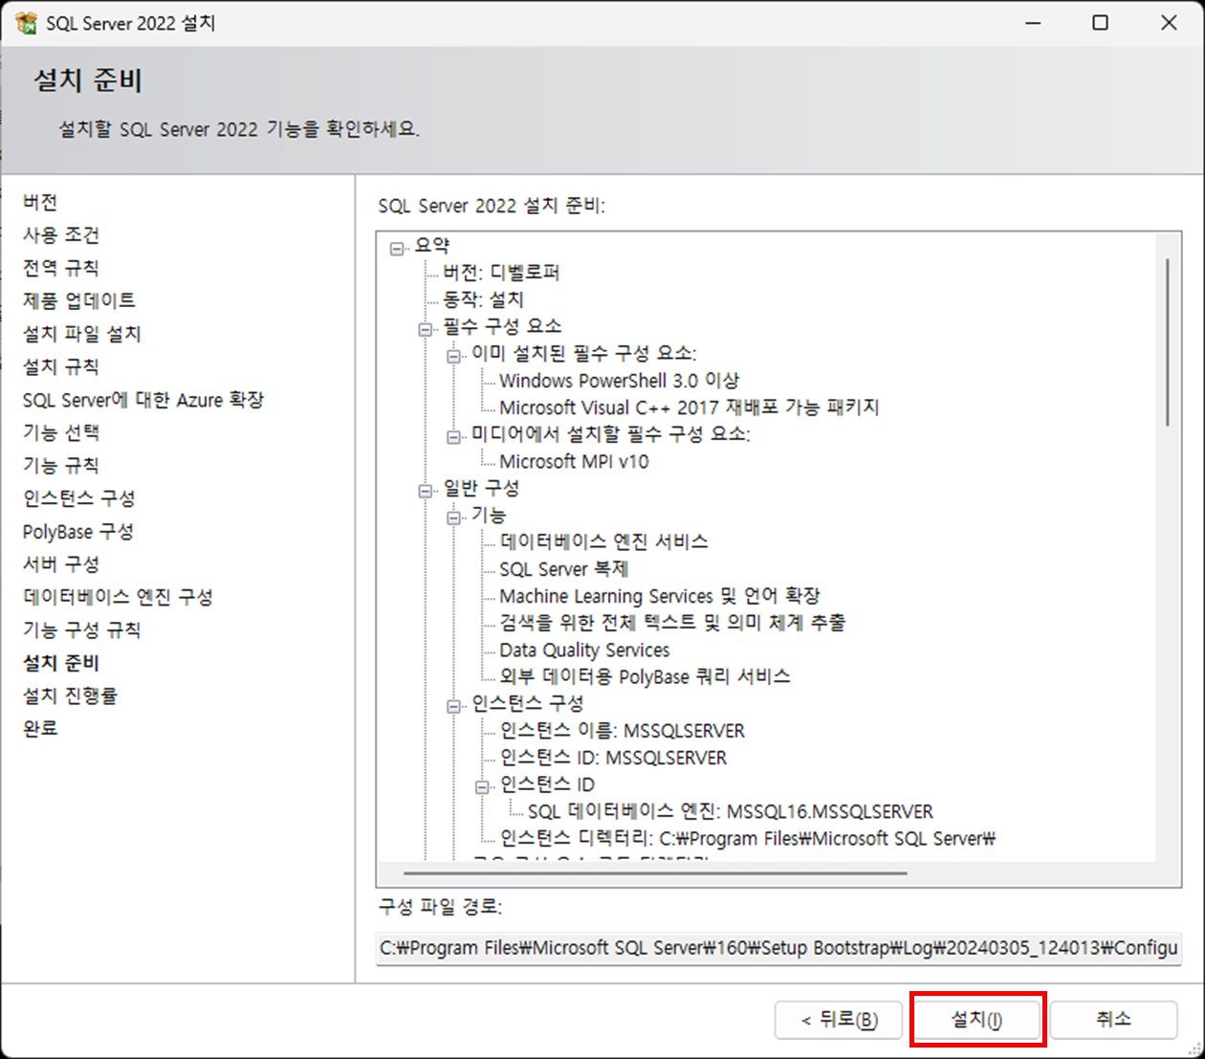Select the 설치 진행률 step

click(x=70, y=695)
